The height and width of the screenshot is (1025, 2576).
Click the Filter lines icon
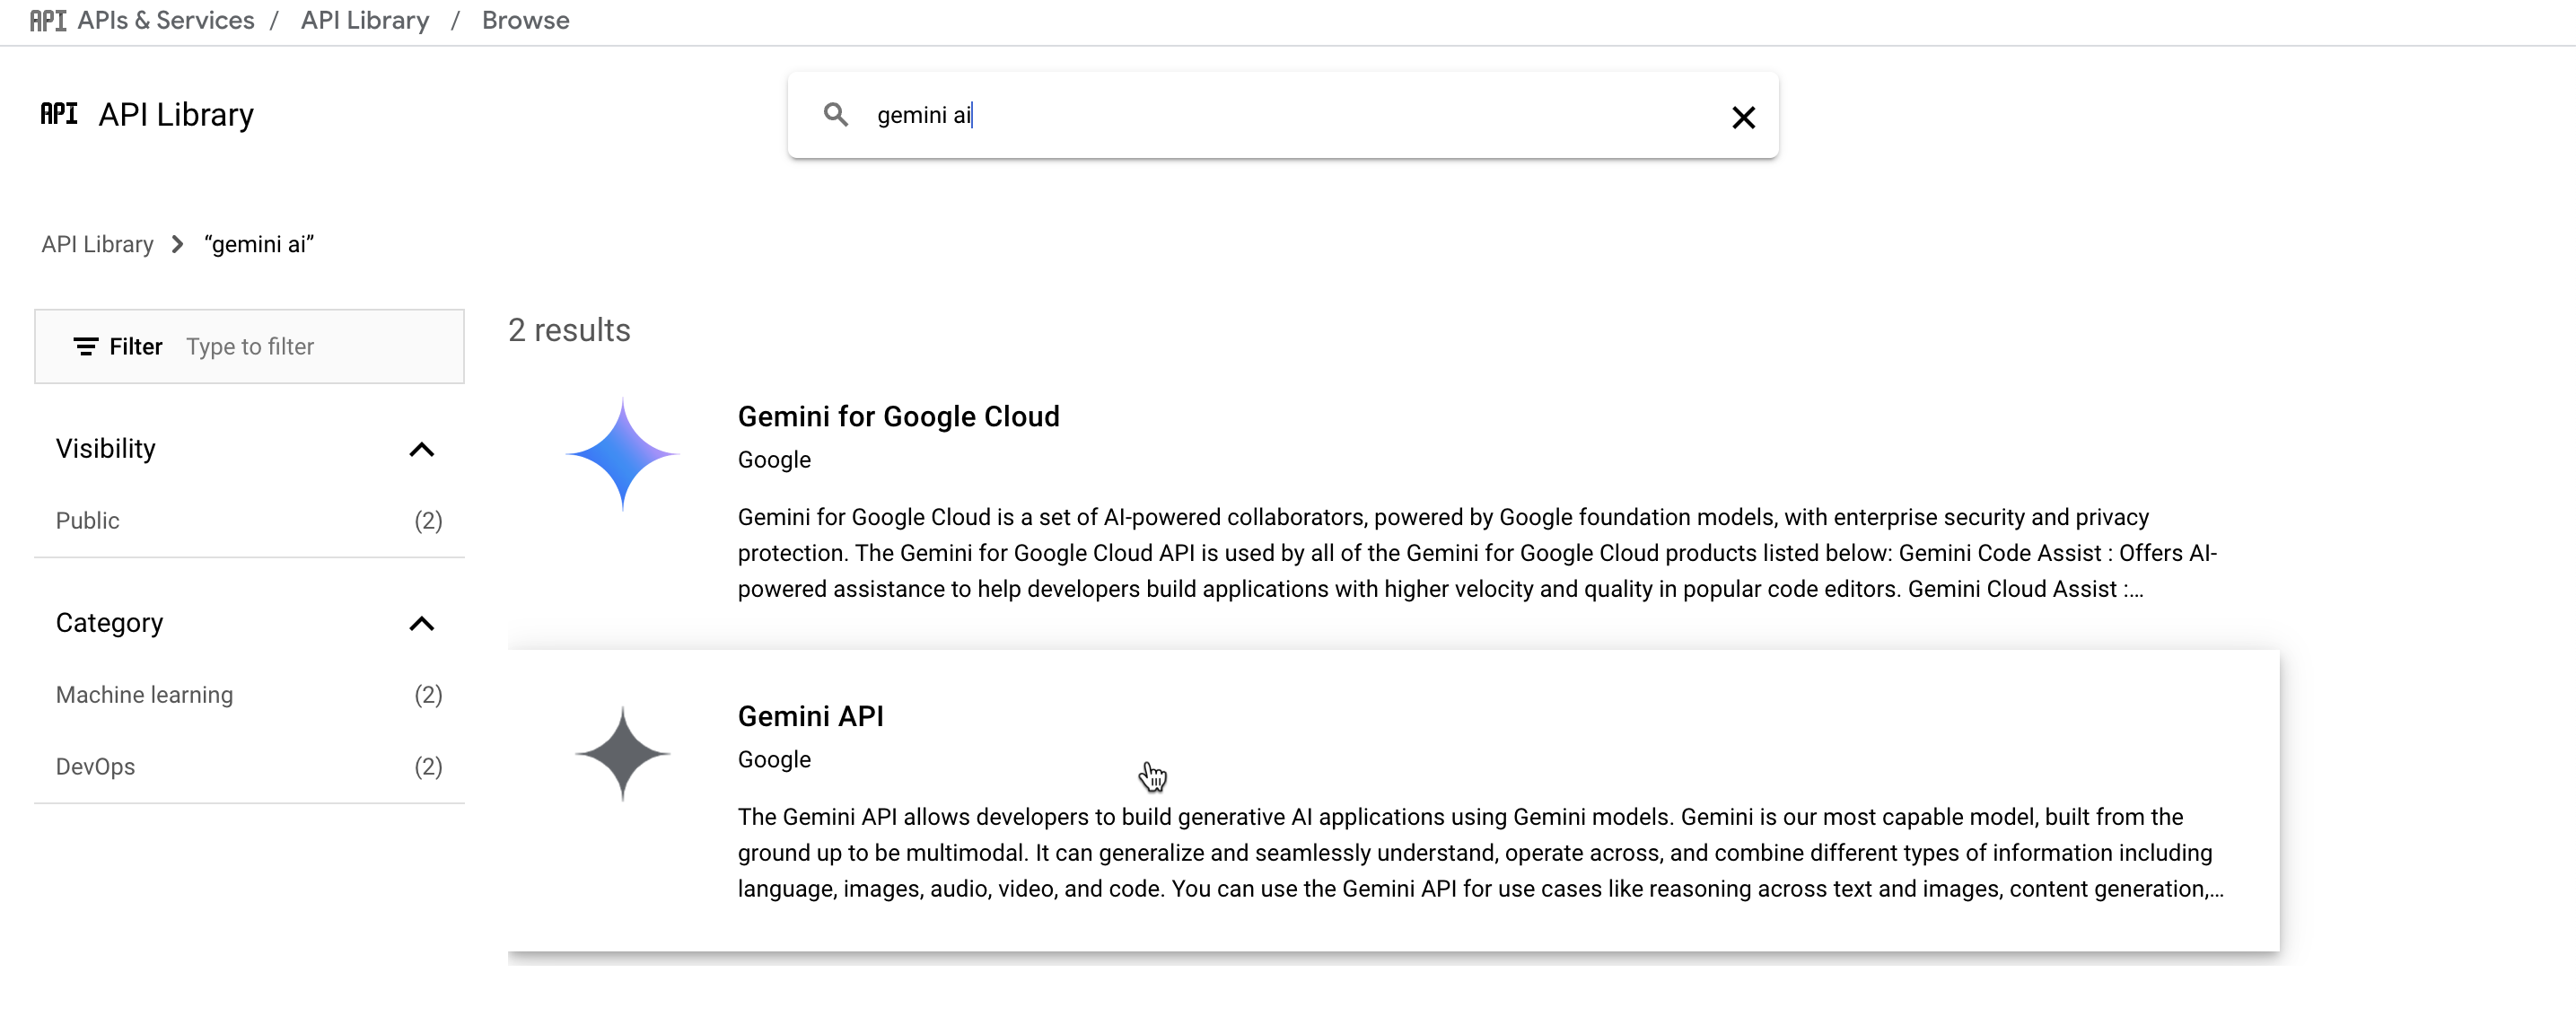(x=86, y=347)
